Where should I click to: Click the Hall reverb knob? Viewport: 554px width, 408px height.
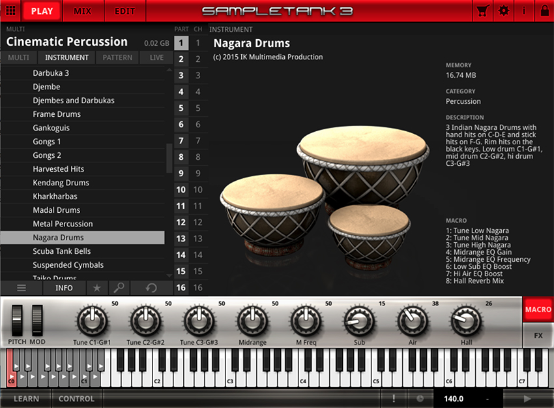[465, 321]
